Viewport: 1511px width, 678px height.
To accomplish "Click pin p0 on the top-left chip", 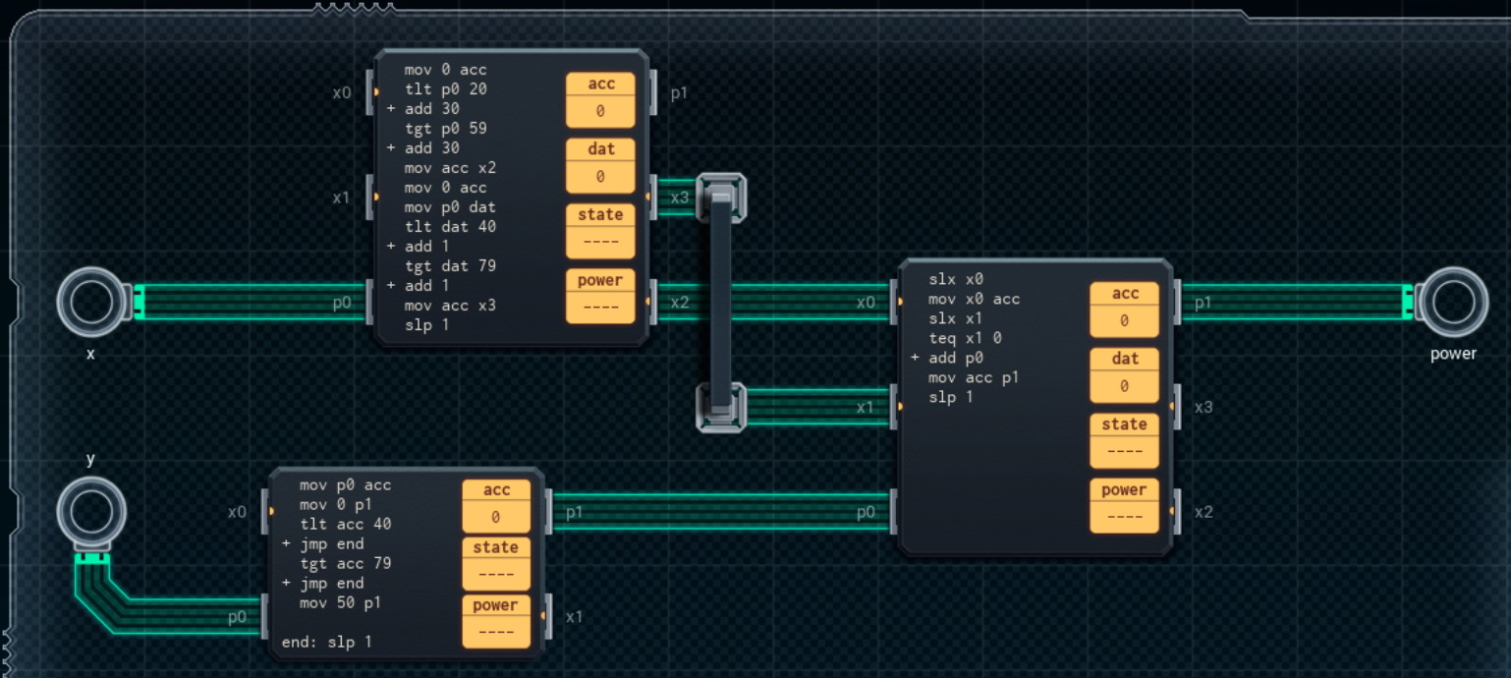I will click(371, 303).
